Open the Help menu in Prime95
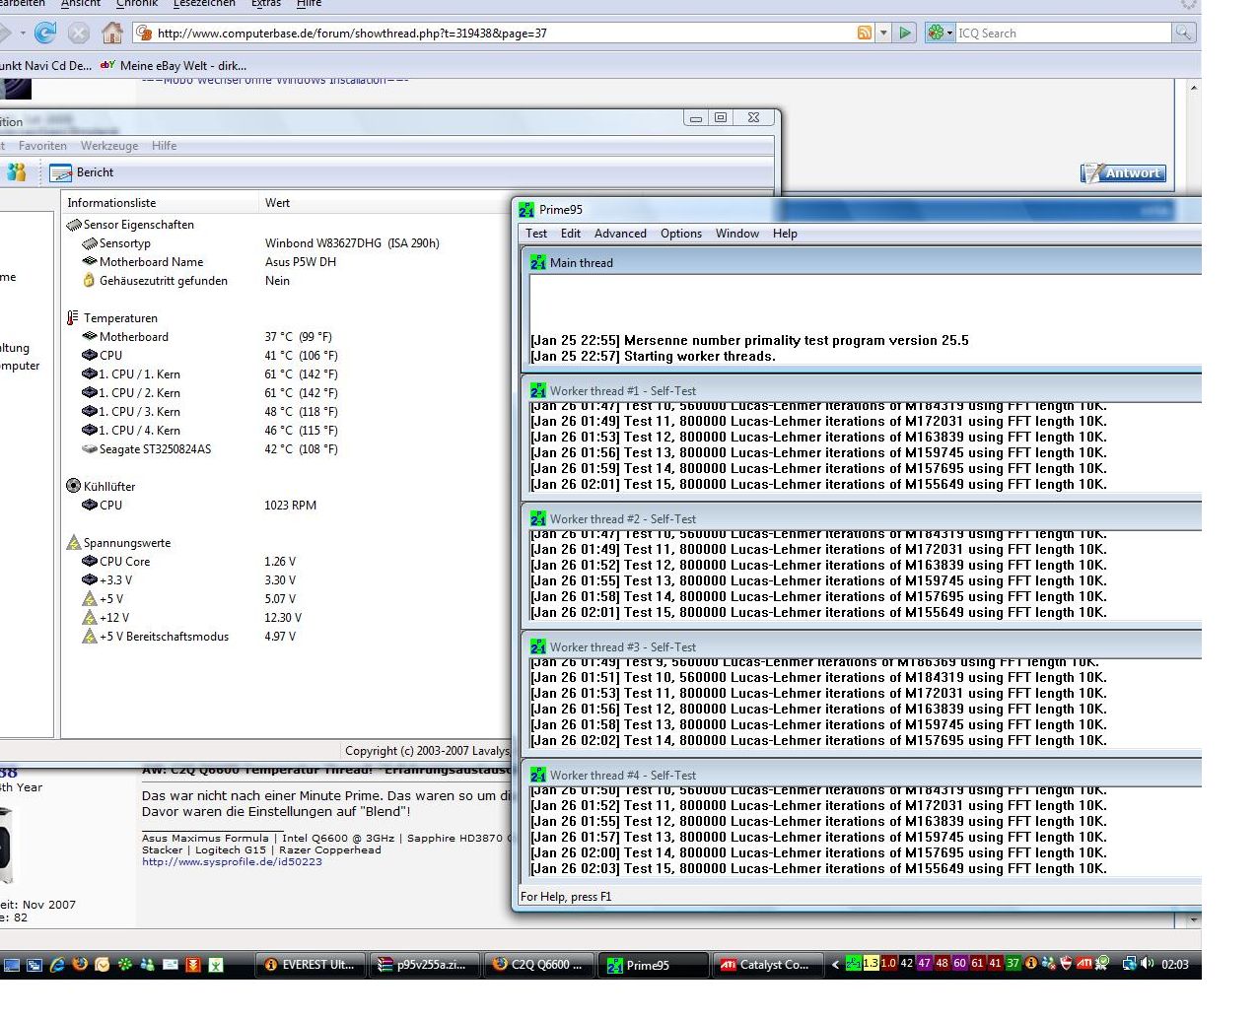Screen dimensions: 1258x1018 [x=785, y=234]
